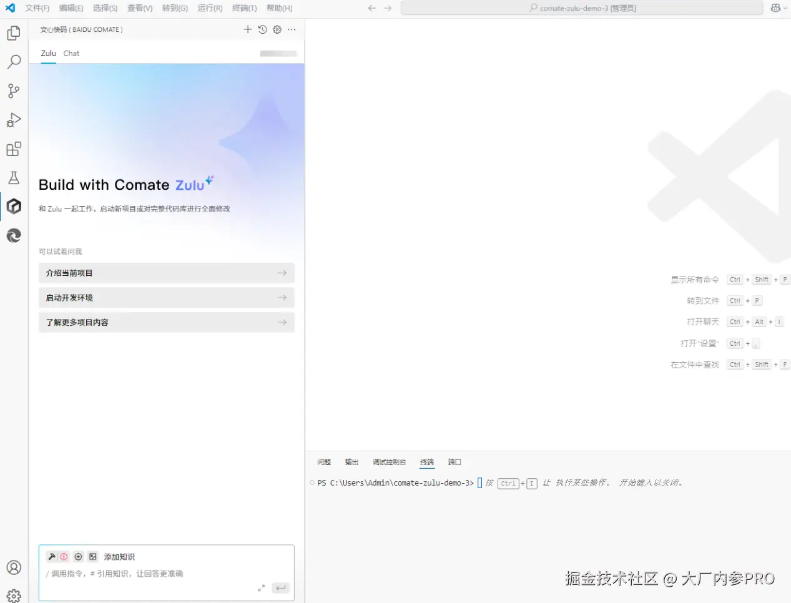This screenshot has width=791, height=603.
Task: Click the 打开"设置" shortcut hint
Action: (700, 343)
